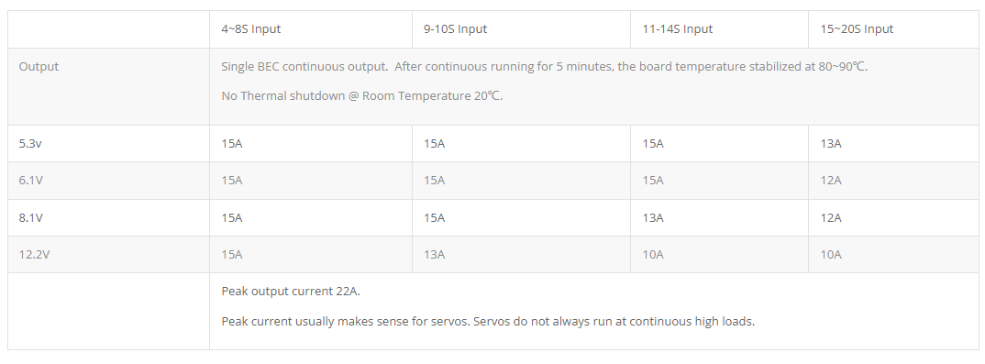The image size is (985, 364).
Task: Select 10A under 15~20S Input column
Action: (831, 255)
